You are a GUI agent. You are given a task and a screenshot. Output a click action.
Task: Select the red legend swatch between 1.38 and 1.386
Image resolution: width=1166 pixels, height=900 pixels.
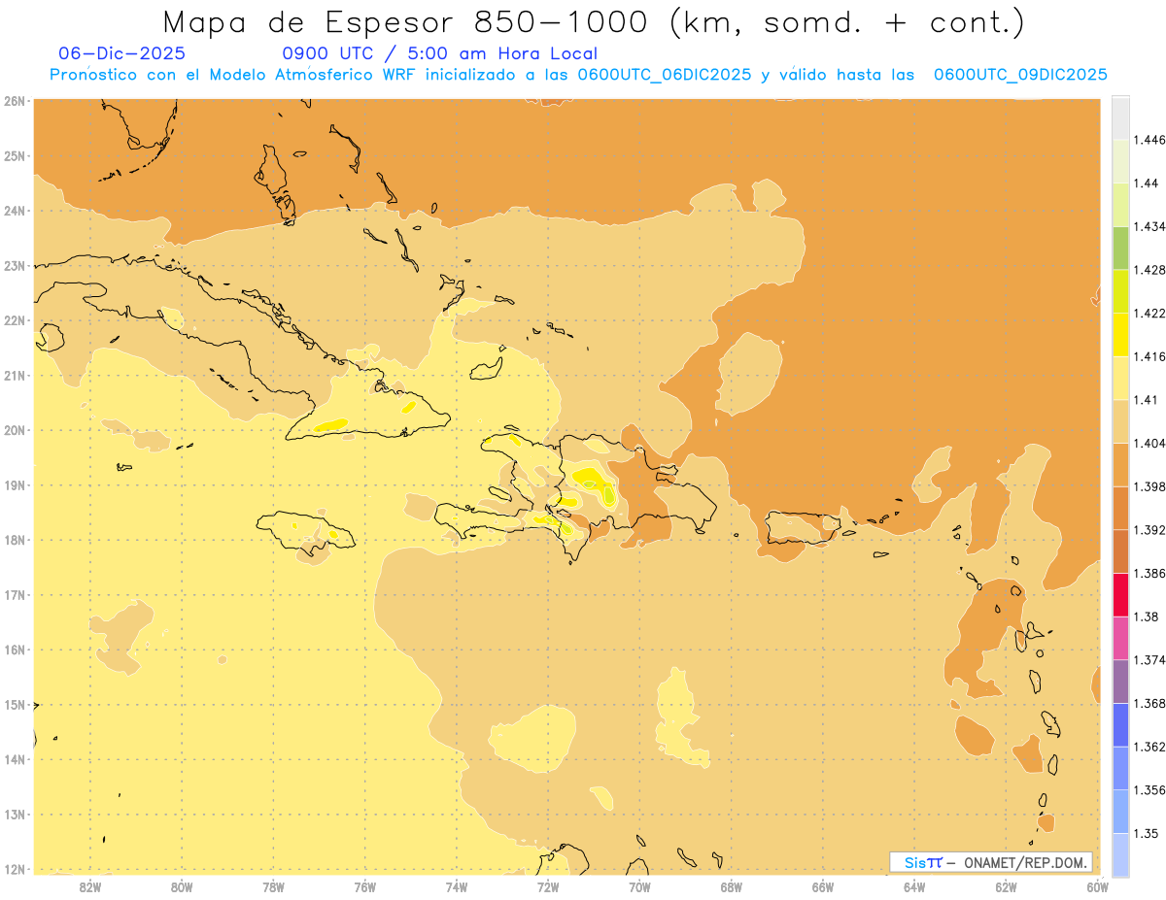(x=1121, y=595)
